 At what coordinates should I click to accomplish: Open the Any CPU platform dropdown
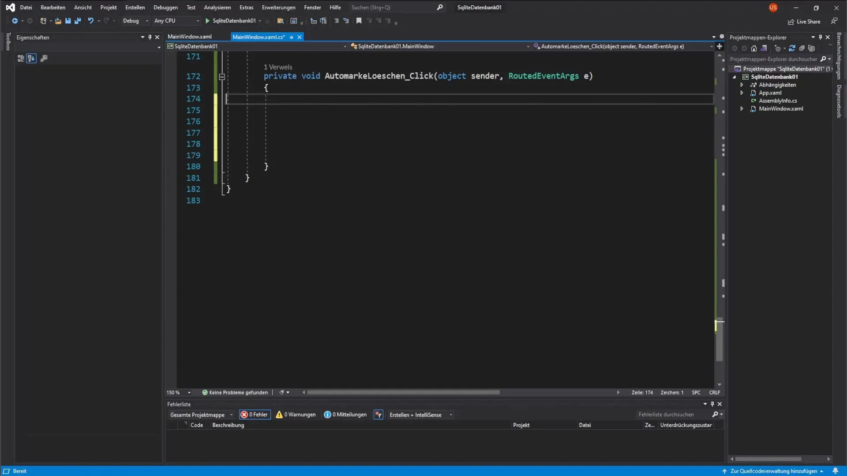point(176,21)
